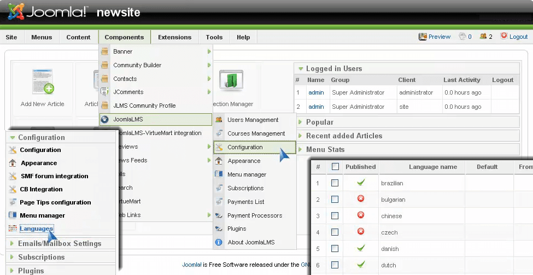Open the Languages link in sidebar
533x275 pixels.
37,229
